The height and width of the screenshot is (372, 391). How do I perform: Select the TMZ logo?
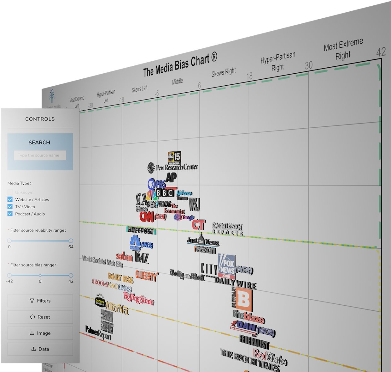click(x=141, y=257)
